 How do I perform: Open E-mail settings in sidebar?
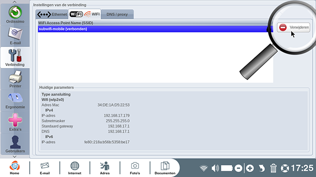(15, 36)
